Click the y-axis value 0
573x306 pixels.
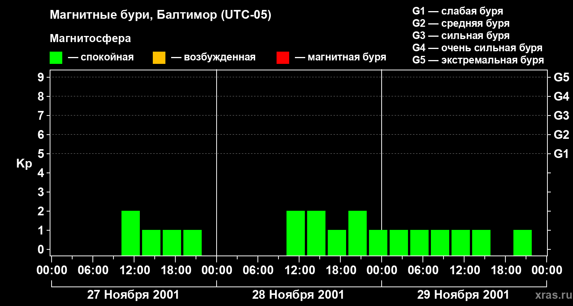[x=41, y=249]
